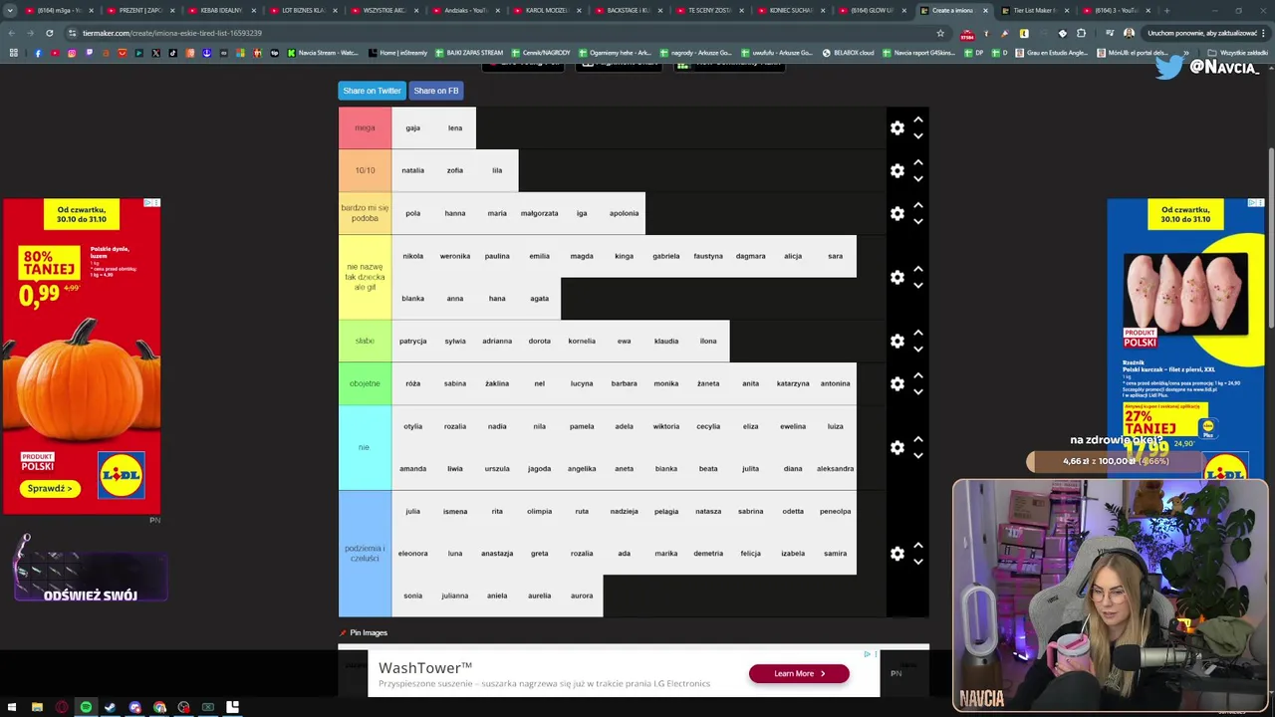The image size is (1275, 717).
Task: Open gear for 'bardzo mi się podoba' tier
Action: pos(897,213)
